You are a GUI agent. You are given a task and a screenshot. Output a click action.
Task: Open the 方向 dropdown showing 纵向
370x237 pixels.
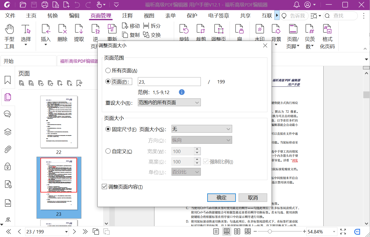[202, 140]
